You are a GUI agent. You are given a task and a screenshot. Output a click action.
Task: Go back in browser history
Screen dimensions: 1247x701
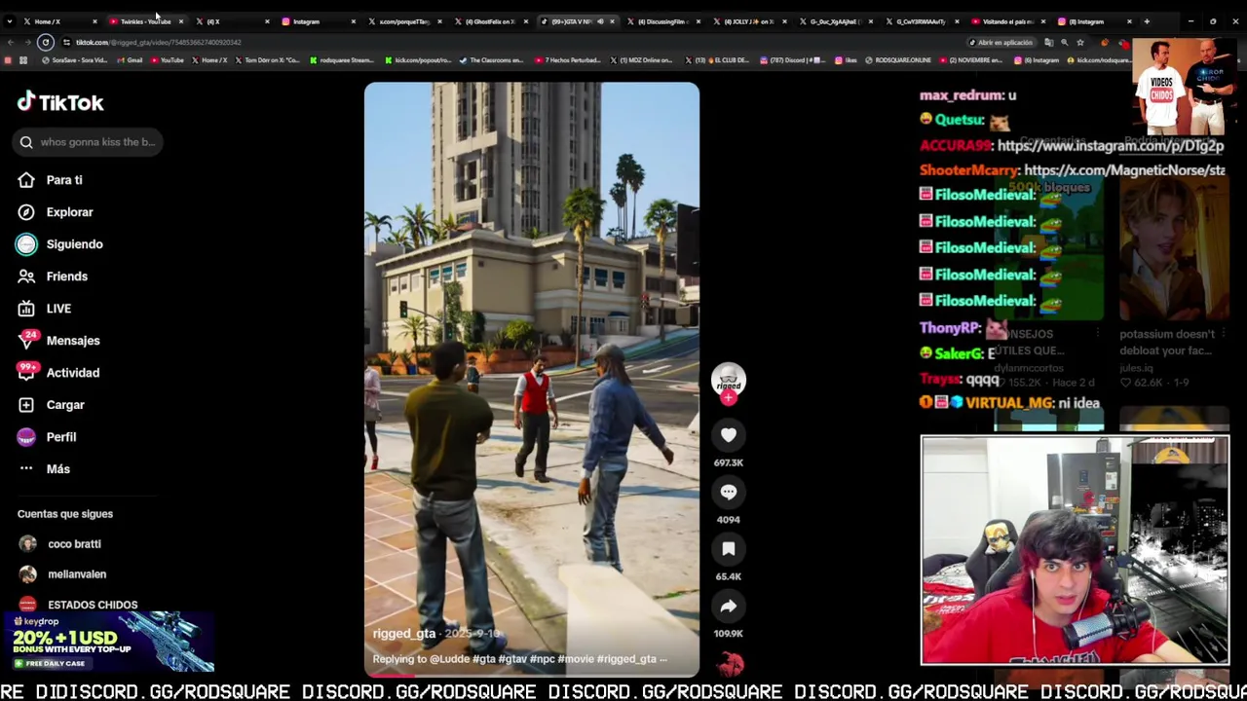tap(10, 43)
